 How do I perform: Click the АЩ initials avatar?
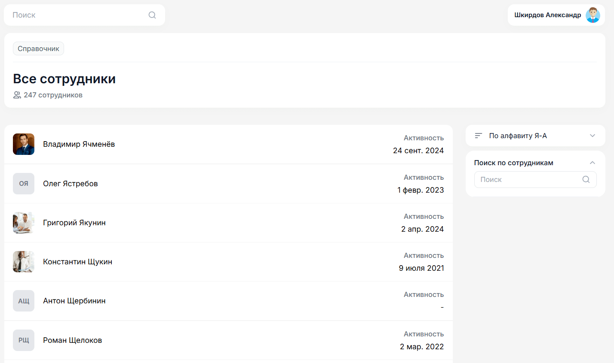(x=24, y=301)
